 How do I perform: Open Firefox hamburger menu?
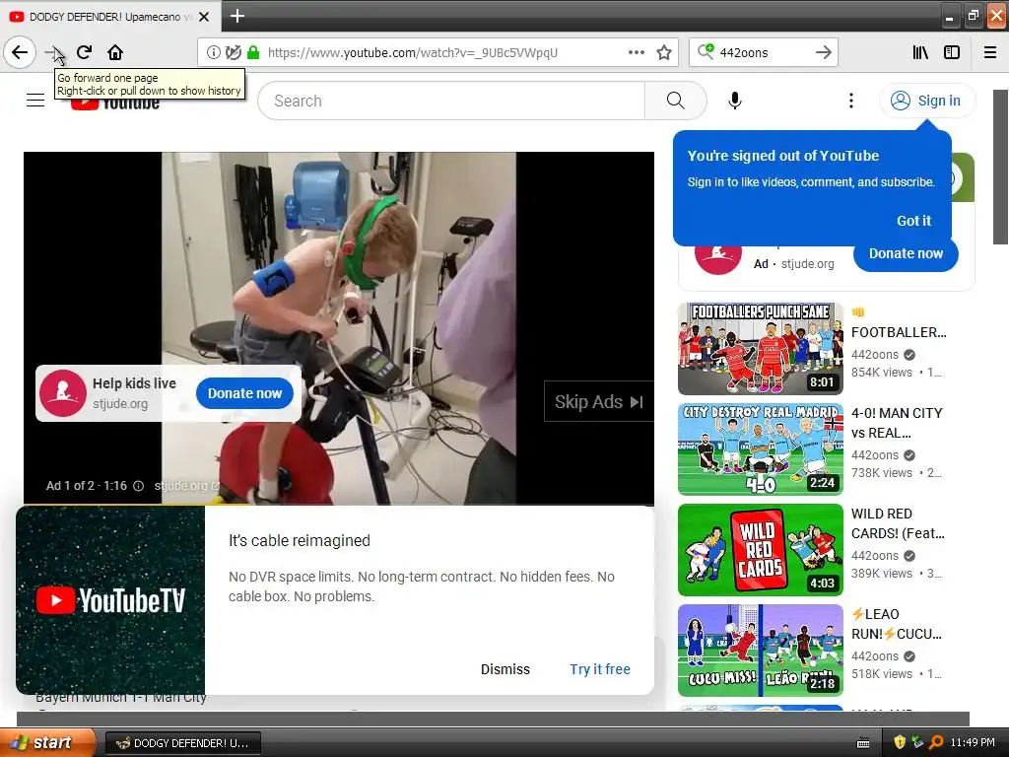coord(990,52)
